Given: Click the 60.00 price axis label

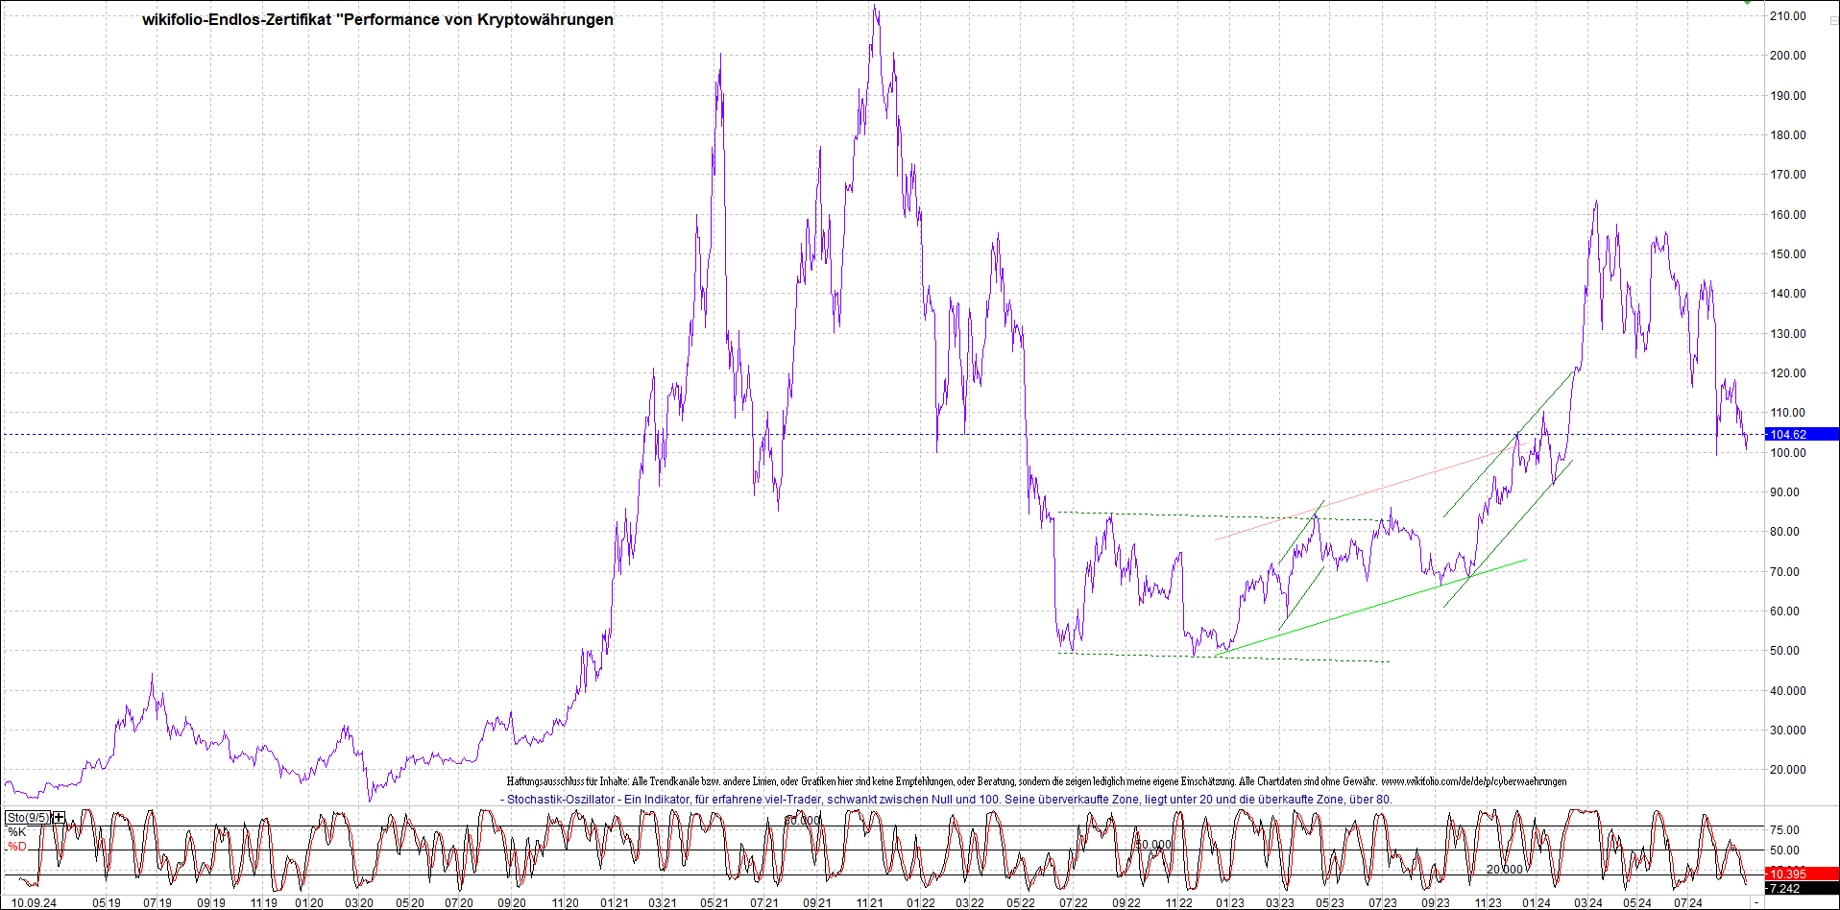Looking at the screenshot, I should [1785, 611].
